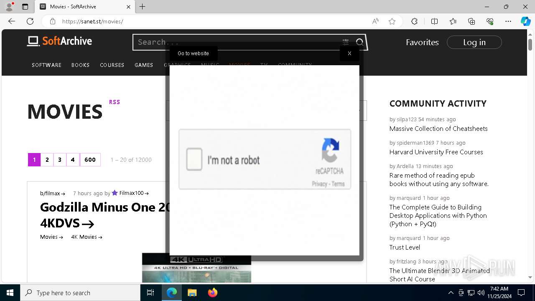Open File Explorer from taskbar

pyautogui.click(x=192, y=293)
